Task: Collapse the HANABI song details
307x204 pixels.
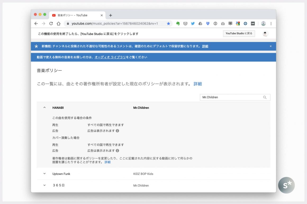Action: click(x=44, y=108)
